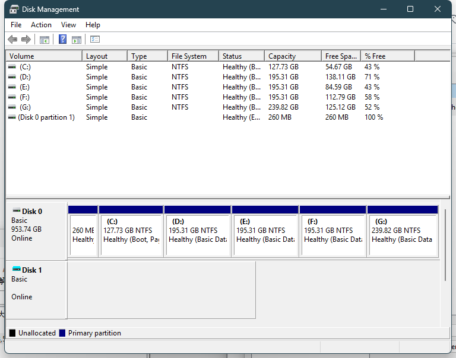Image resolution: width=456 pixels, height=358 pixels.
Task: Open Help via the question mark icon
Action: tap(62, 40)
